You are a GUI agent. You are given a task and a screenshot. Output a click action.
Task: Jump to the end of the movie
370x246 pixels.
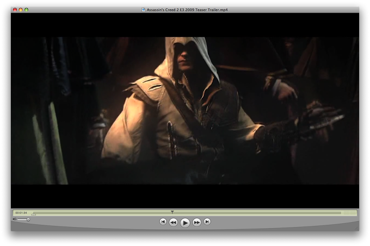207,222
